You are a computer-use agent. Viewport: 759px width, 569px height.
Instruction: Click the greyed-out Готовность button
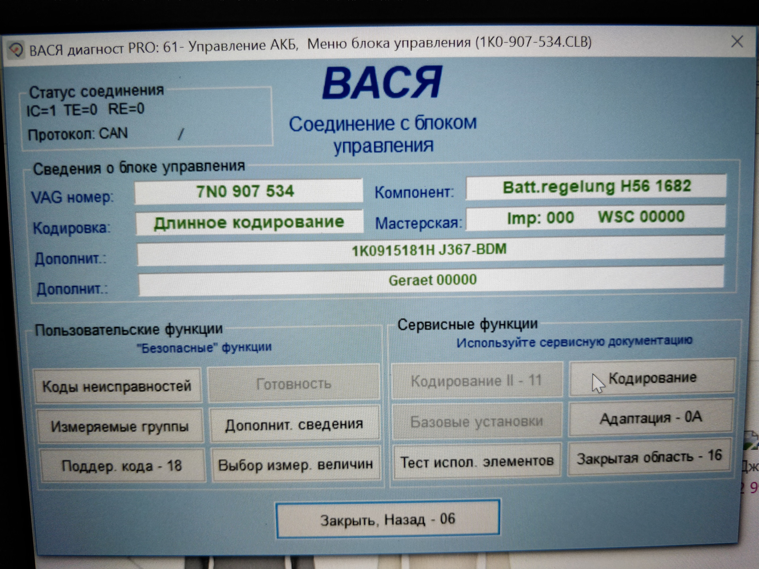click(x=293, y=384)
